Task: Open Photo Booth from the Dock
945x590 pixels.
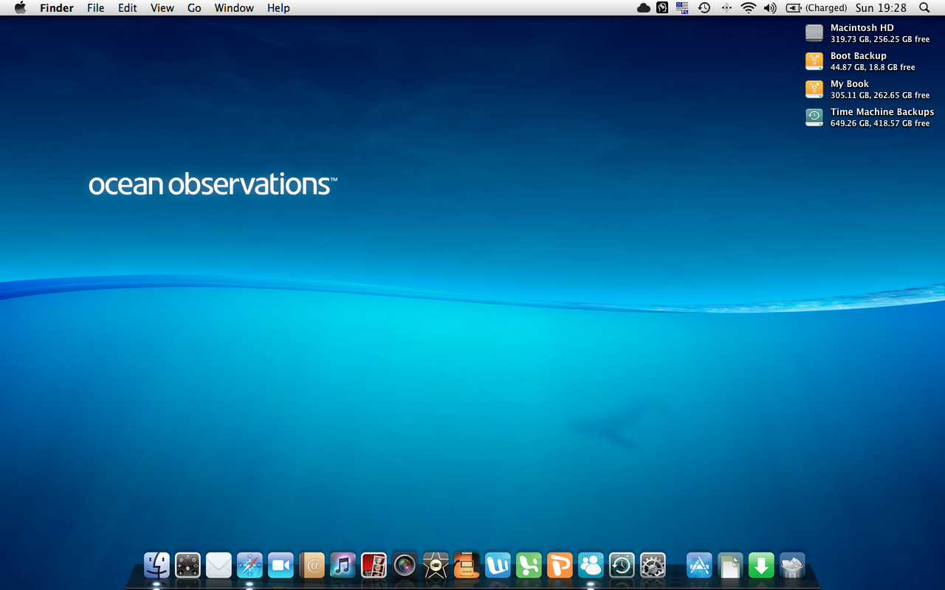Action: pos(374,566)
